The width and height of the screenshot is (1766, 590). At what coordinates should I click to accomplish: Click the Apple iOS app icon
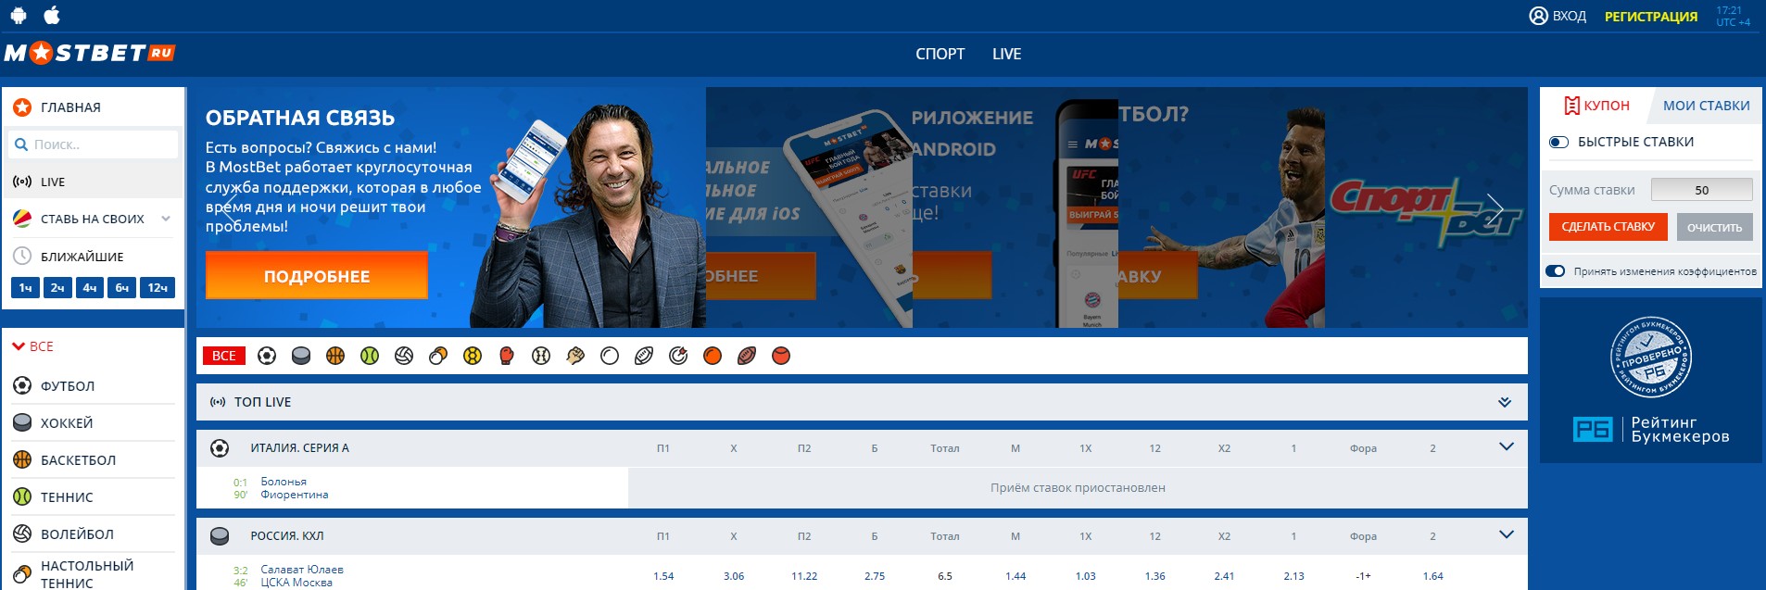click(x=53, y=15)
